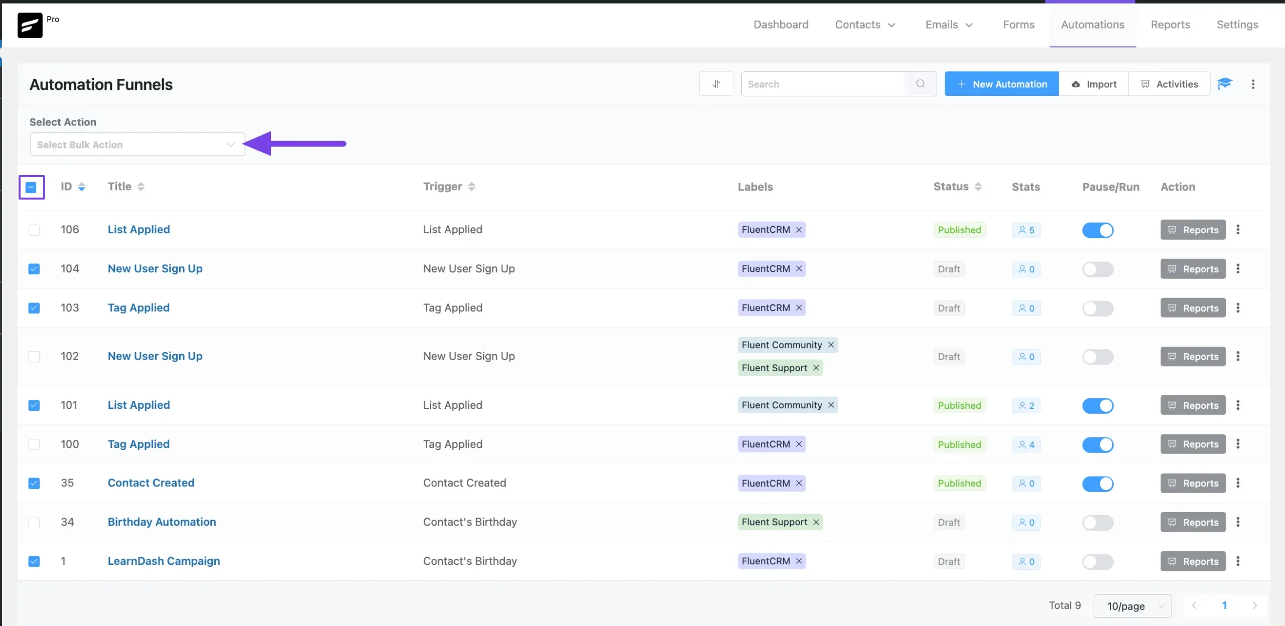Expand the Contacts menu chevron

[891, 25]
